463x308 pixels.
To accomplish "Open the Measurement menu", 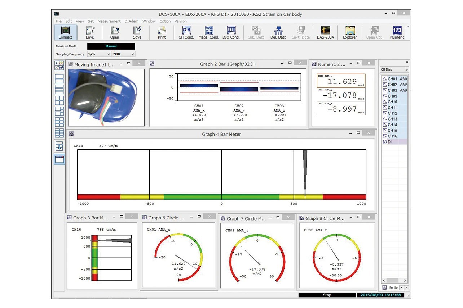I will [x=109, y=21].
